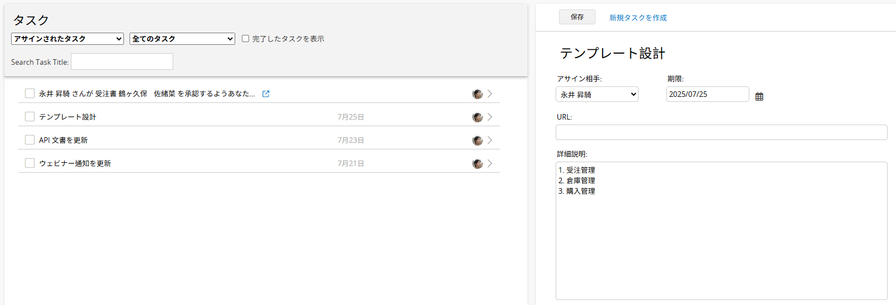The height and width of the screenshot is (305, 896).
Task: Open the アサインされたタスク filter dropdown
Action: tap(68, 39)
